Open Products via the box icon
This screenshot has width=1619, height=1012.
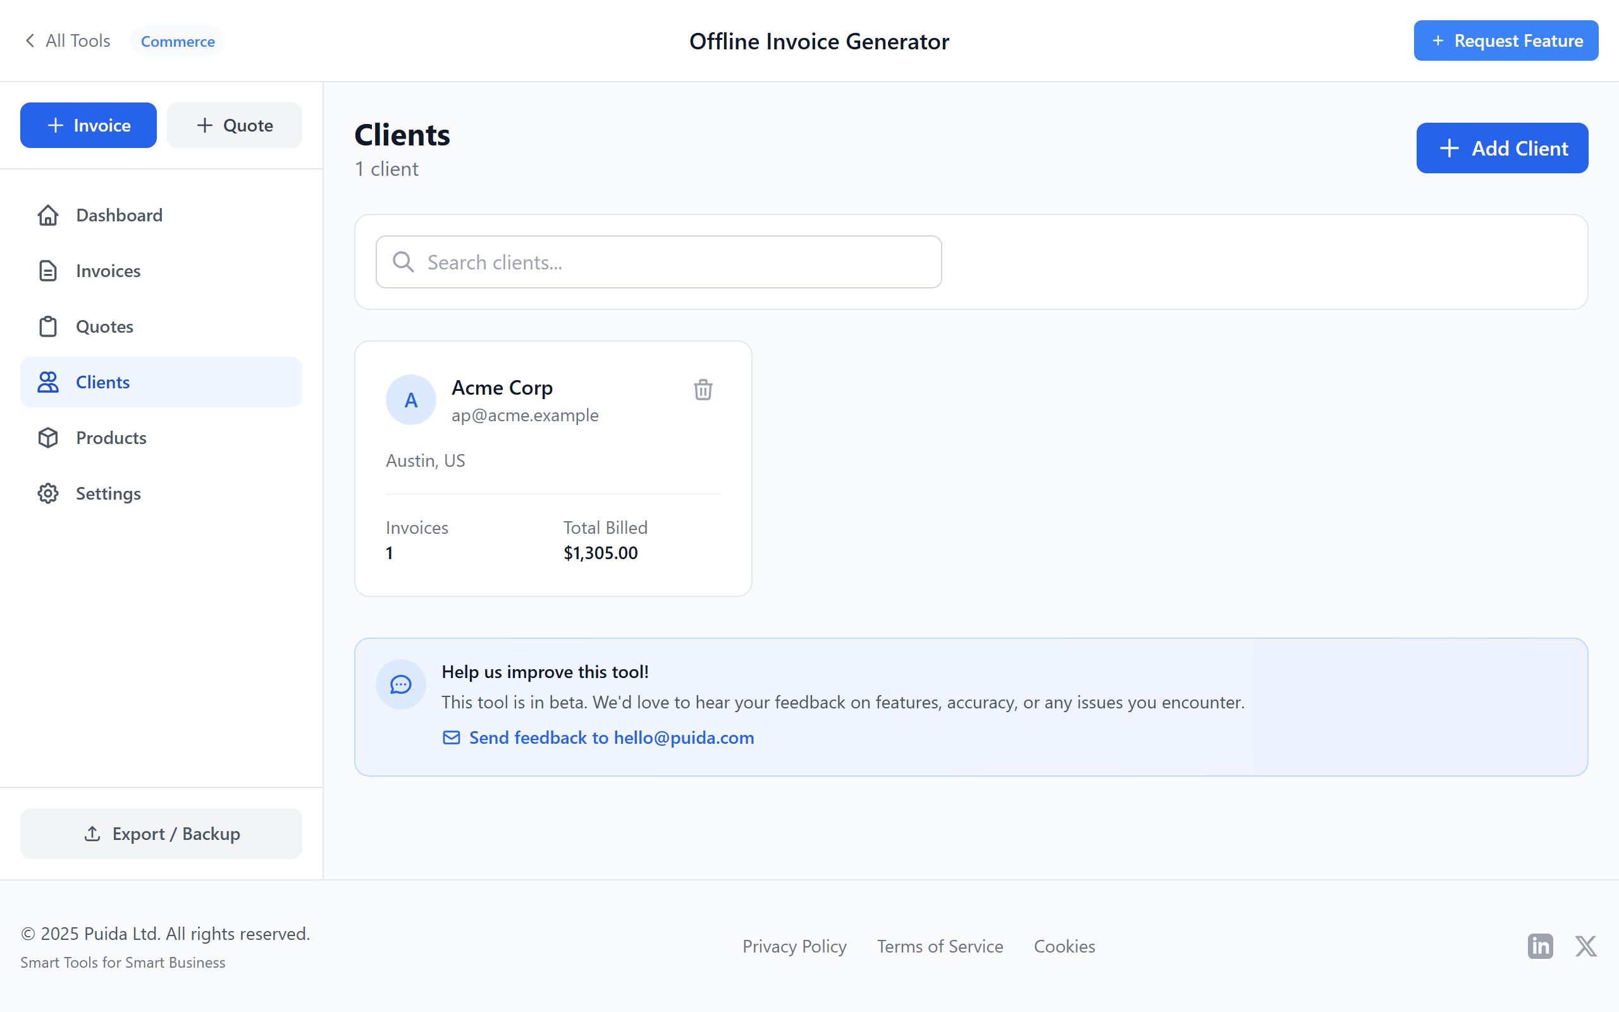[x=47, y=437]
